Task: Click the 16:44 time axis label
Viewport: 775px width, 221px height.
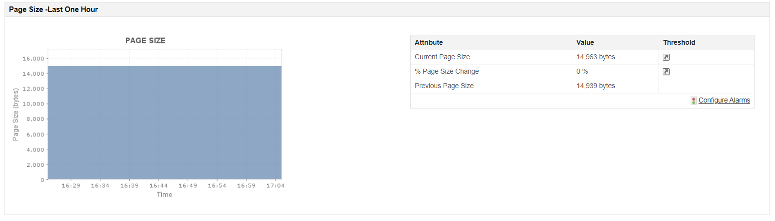Action: pos(158,186)
